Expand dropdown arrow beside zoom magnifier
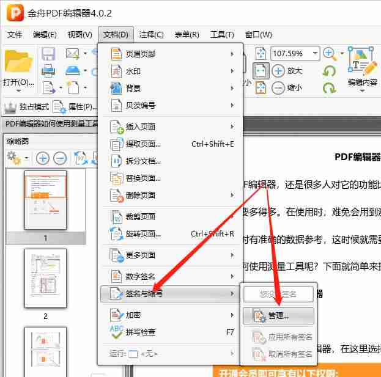Viewport: 381px width, 377px height. 342,53
